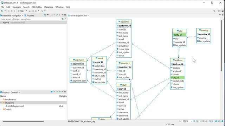The height and width of the screenshot is (126, 225).
Task: Open the Edit menu
Action: pos(8,7)
